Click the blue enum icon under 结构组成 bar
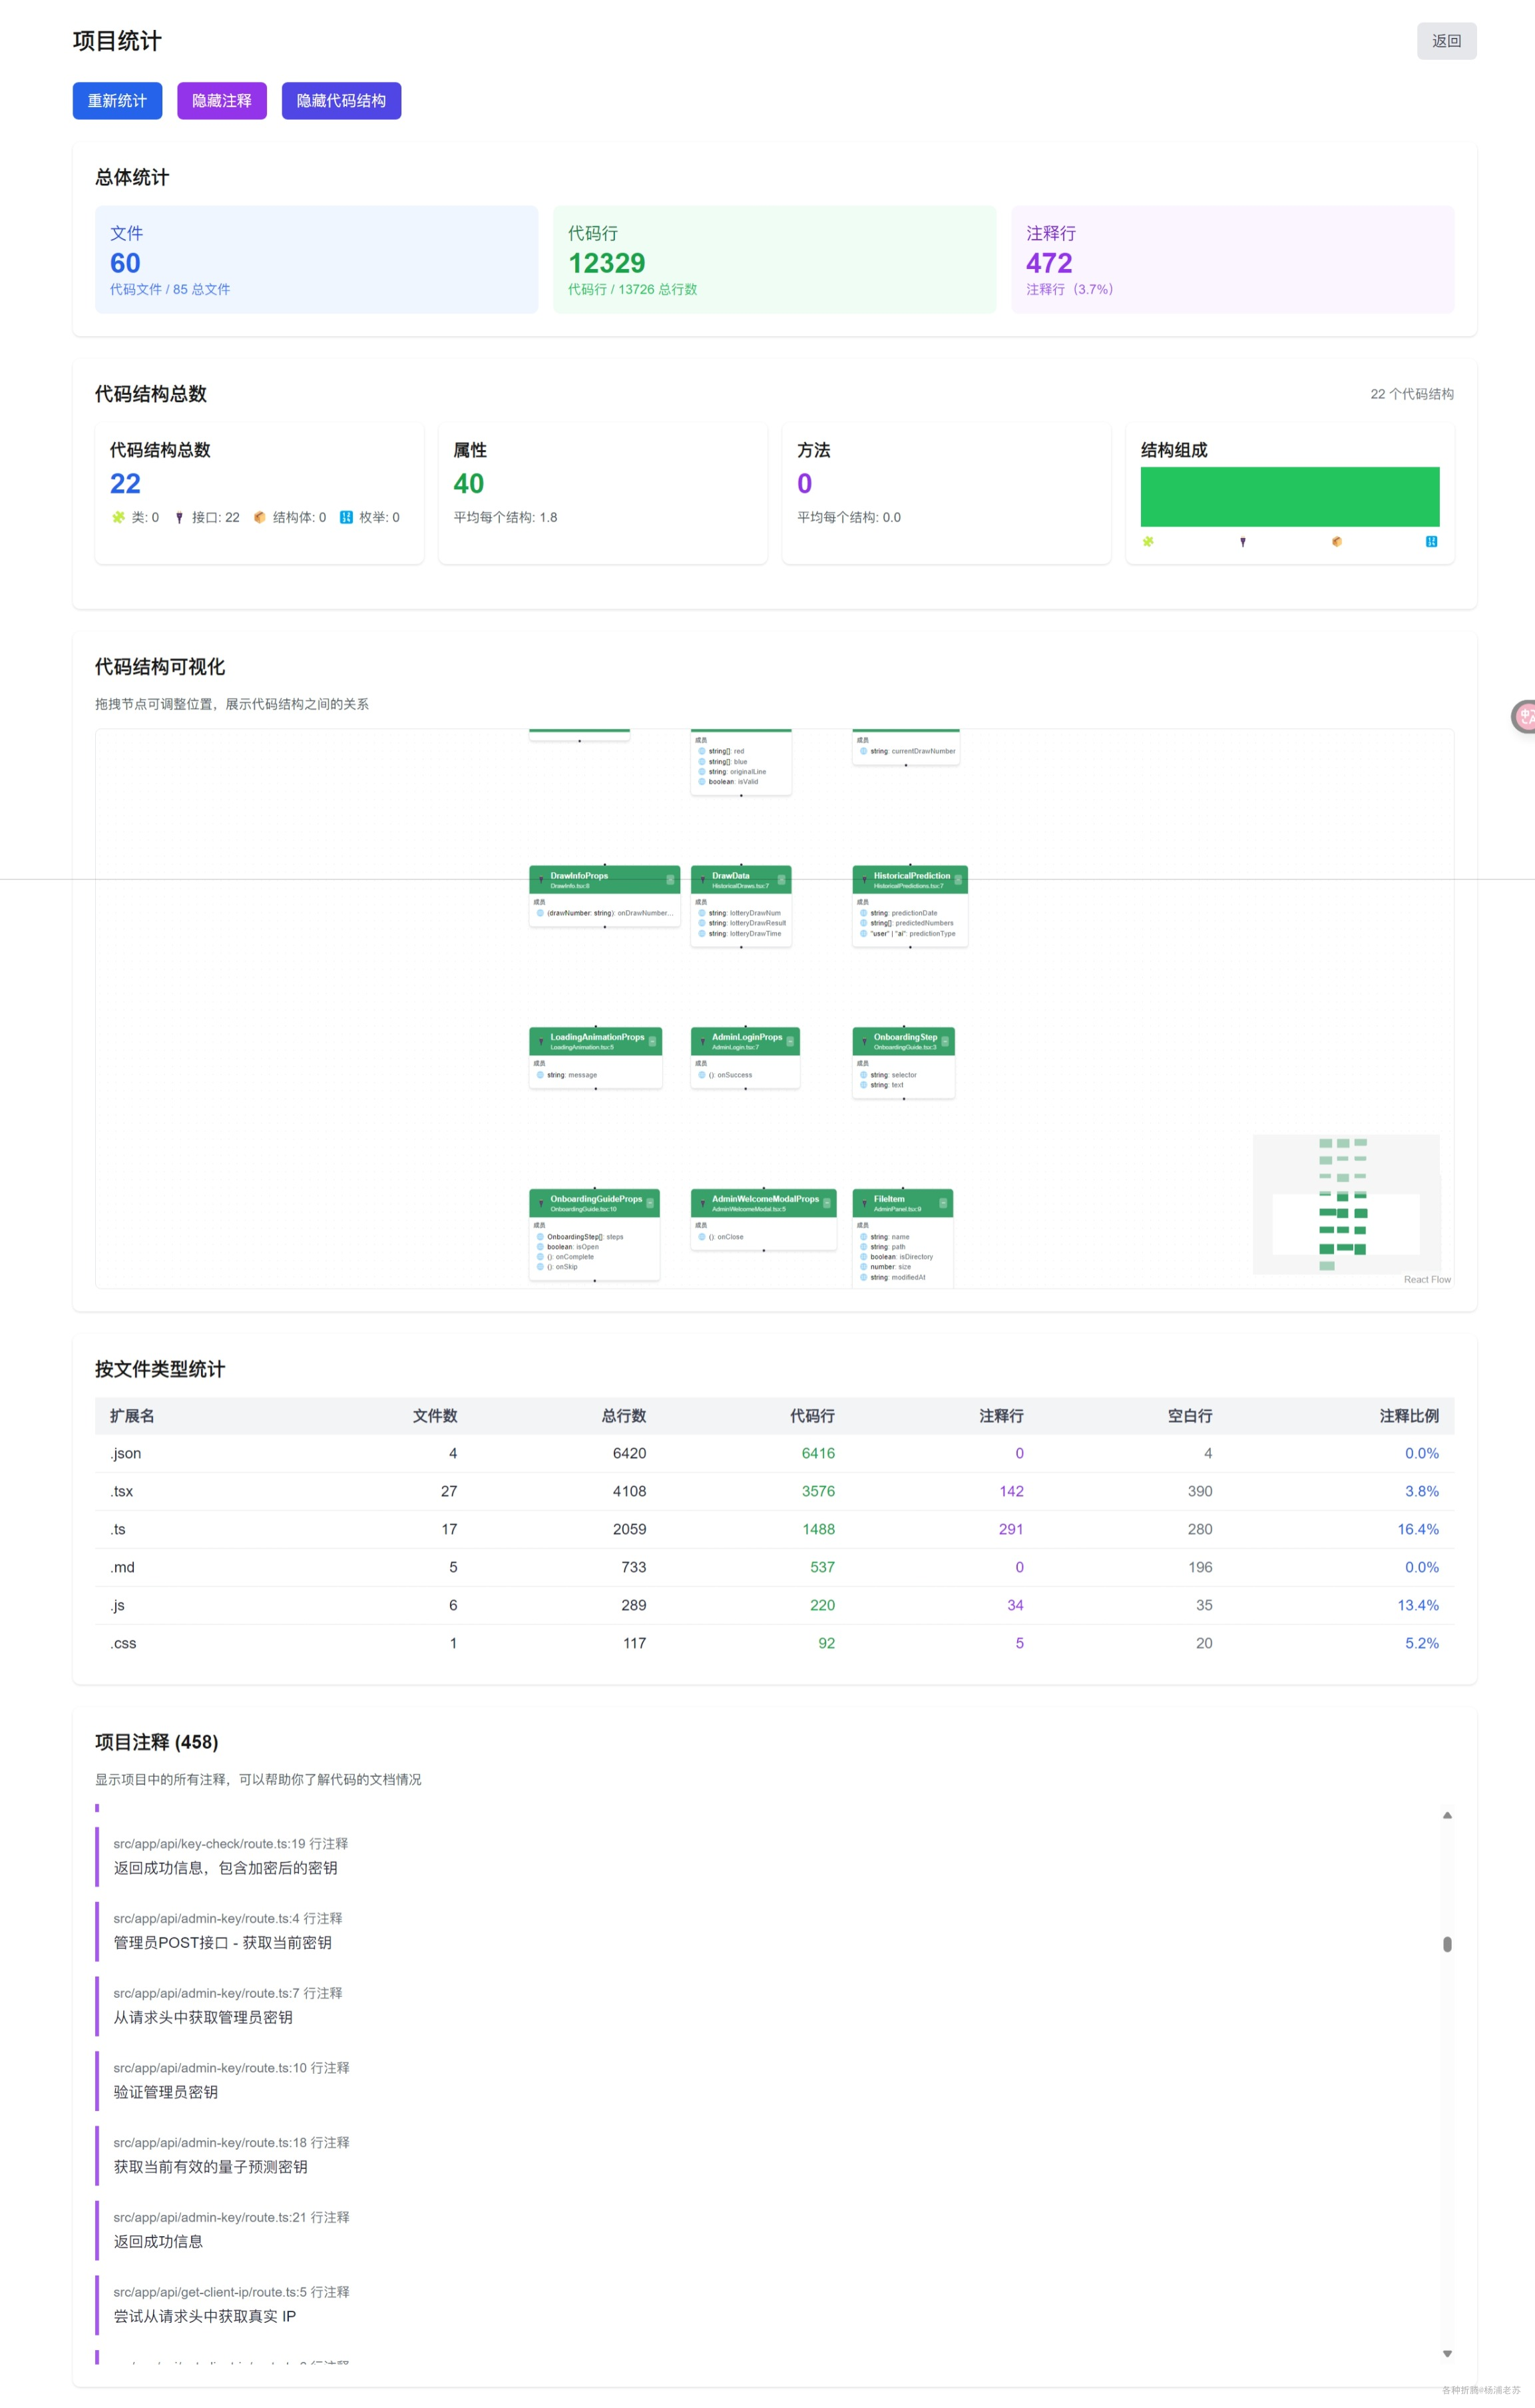 1431,542
